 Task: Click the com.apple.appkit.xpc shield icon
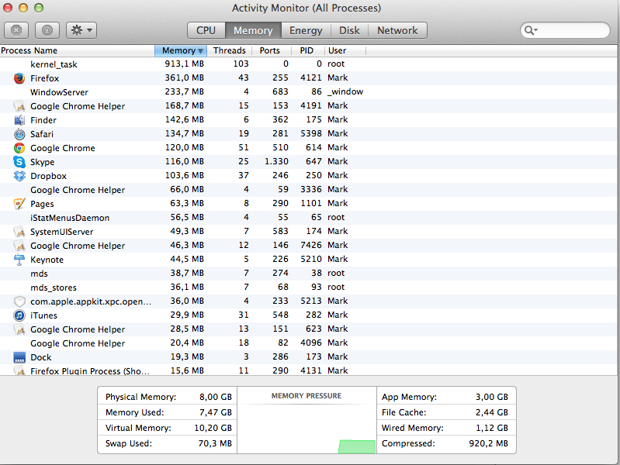19,301
